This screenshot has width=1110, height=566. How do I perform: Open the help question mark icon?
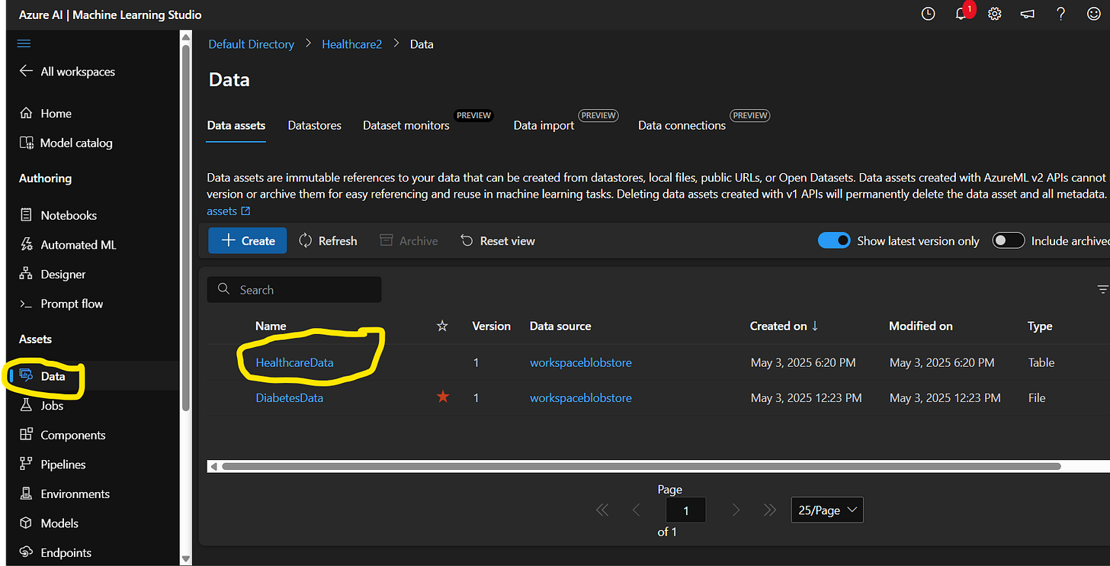click(x=1060, y=14)
